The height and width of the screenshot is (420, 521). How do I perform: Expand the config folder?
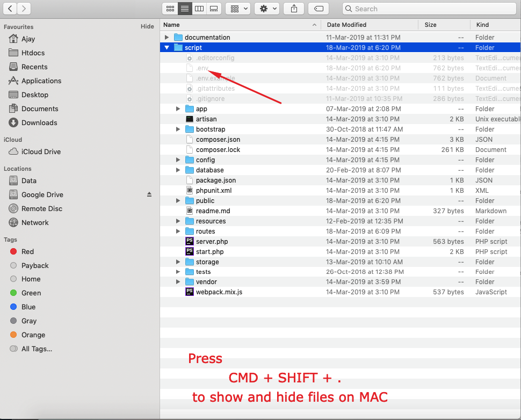click(178, 160)
